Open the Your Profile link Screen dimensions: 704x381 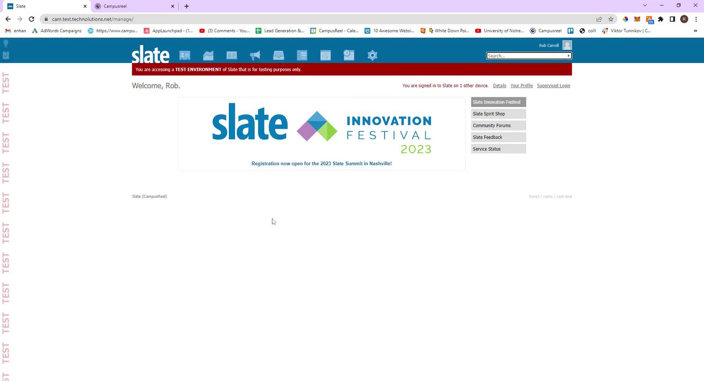522,86
